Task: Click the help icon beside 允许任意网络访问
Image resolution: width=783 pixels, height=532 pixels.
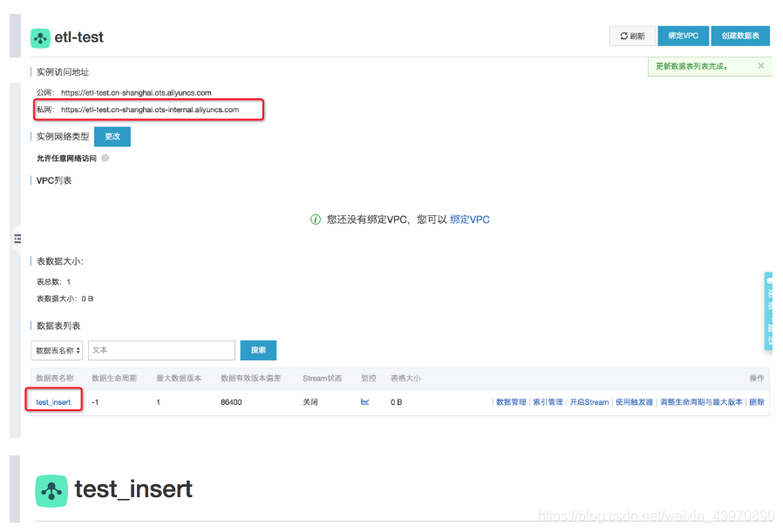Action: point(105,158)
